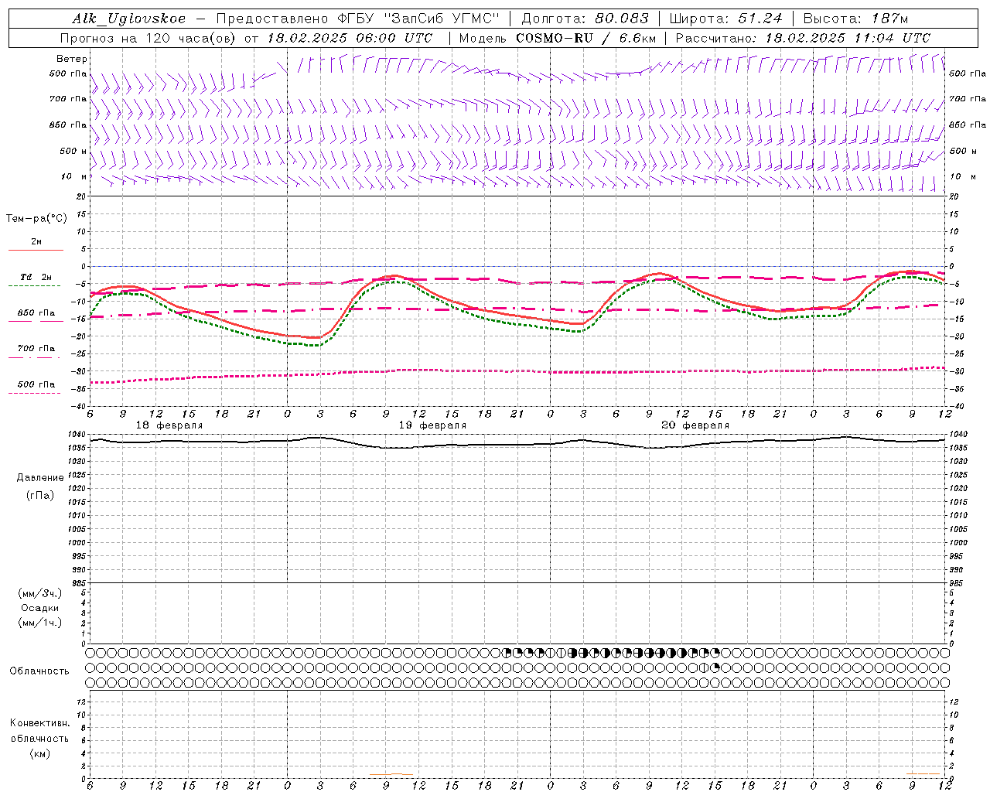Click the Широта: 51.24 value
Image resolution: width=990 pixels, height=792 pixels.
tap(725, 19)
